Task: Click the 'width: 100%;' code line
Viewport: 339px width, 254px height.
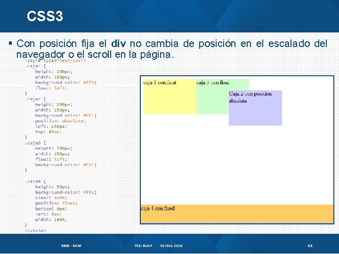Action: 51,220
